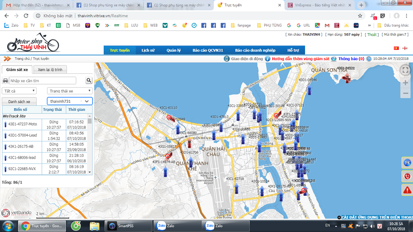The width and height of the screenshot is (413, 232).
Task: Select vehicle 43D1-57004-Lead in the list
Action: 23,136
